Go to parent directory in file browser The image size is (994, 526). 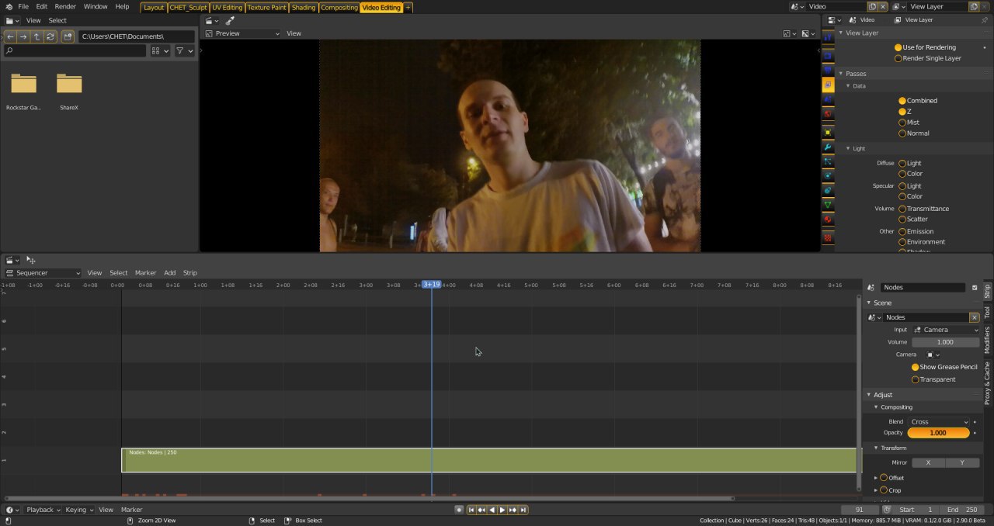pyautogui.click(x=37, y=36)
